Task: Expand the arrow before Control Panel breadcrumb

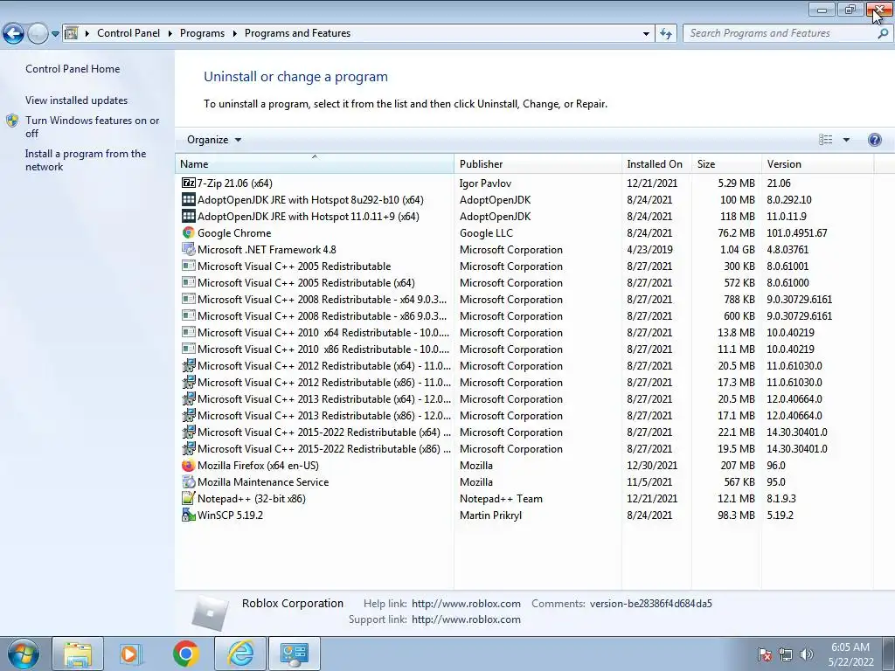Action: (x=87, y=34)
